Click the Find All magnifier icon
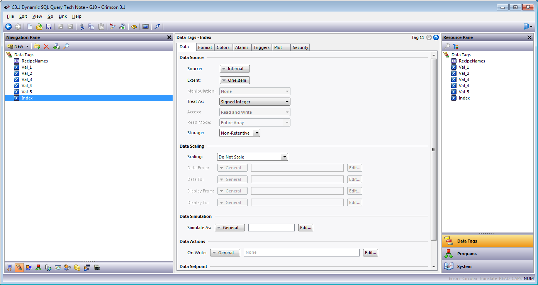The width and height of the screenshot is (538, 285). [112, 27]
